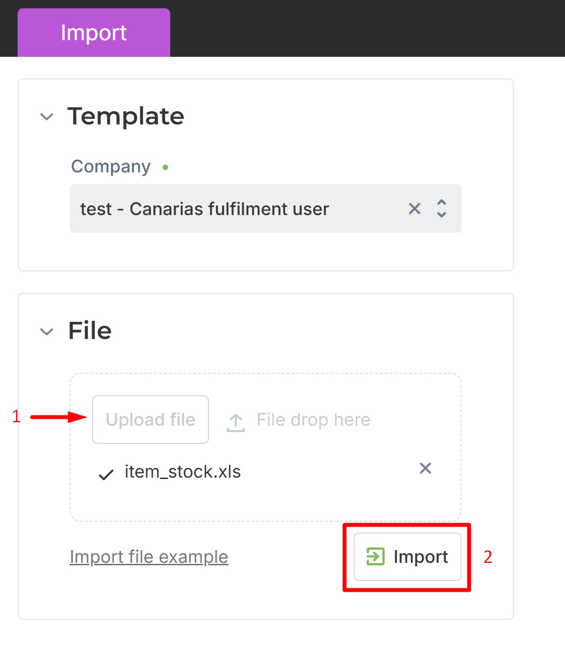
Task: Click the Import button label text
Action: point(421,557)
